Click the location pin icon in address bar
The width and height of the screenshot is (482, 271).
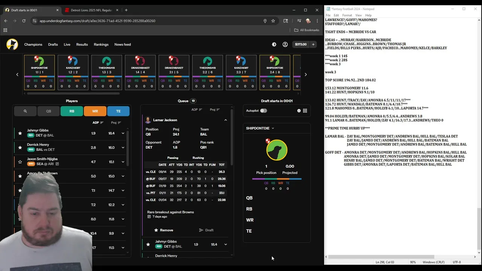tap(265, 21)
